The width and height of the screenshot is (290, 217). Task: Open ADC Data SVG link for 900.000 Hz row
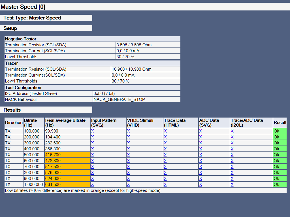(201, 179)
